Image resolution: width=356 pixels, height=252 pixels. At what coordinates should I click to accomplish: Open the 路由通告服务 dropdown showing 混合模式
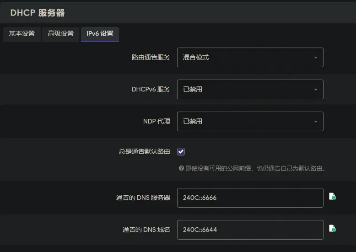(250, 57)
